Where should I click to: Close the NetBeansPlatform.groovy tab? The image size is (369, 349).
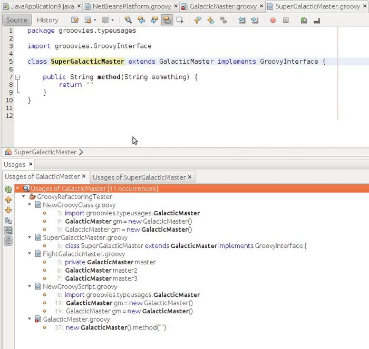[x=176, y=6]
